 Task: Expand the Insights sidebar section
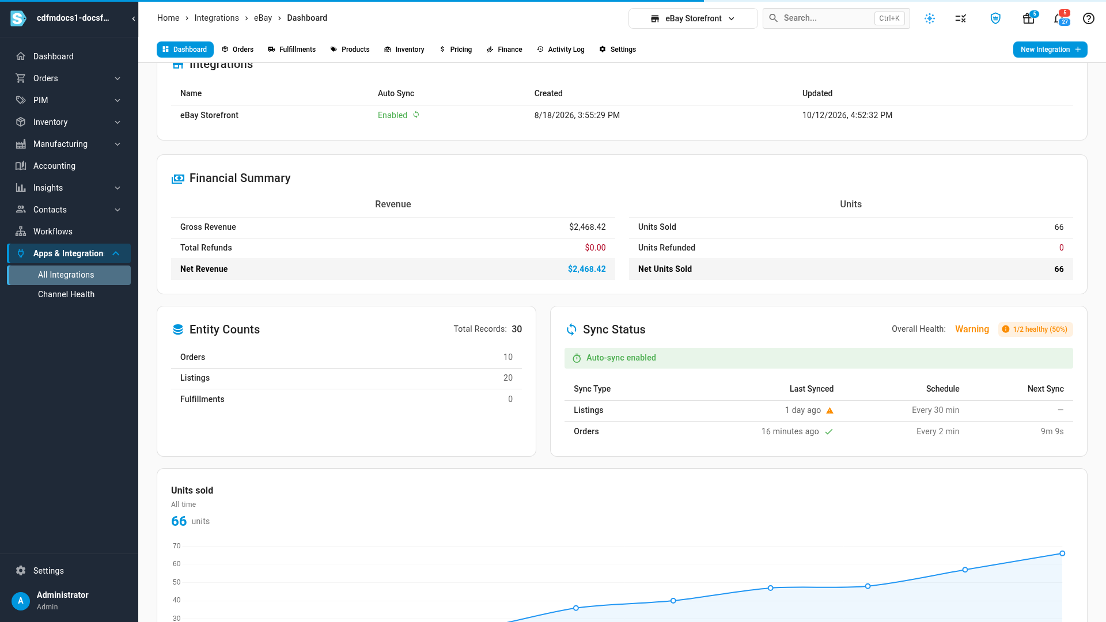point(69,188)
